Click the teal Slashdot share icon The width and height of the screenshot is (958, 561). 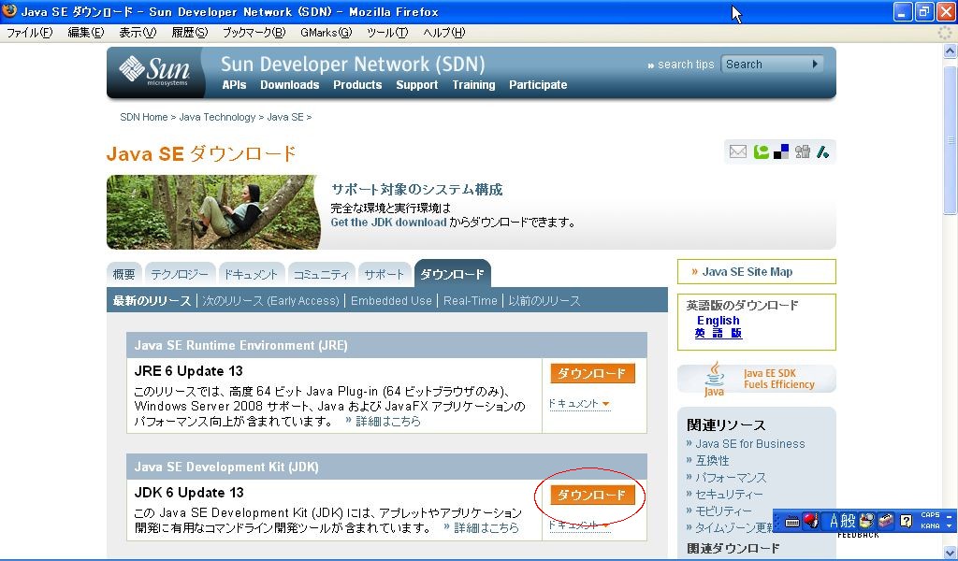[822, 151]
